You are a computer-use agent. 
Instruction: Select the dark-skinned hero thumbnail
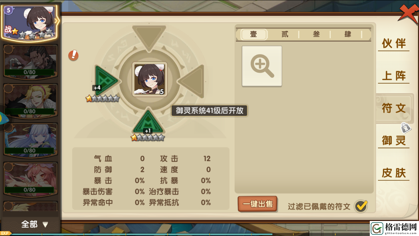coord(31,60)
